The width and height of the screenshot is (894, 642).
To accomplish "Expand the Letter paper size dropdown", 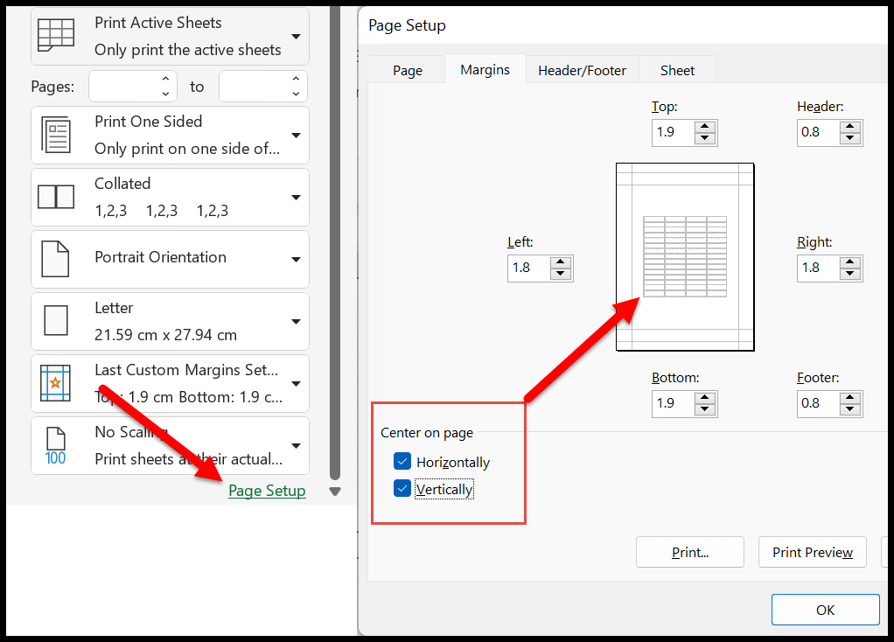I will tap(296, 322).
